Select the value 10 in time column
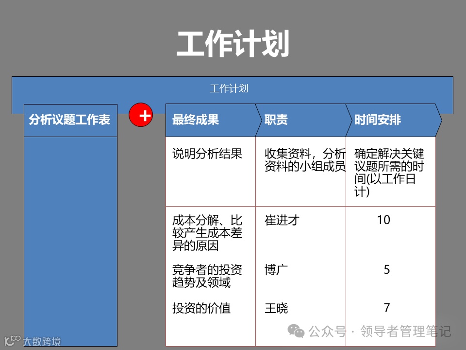Screen dimensions: 466x350 pyautogui.click(x=383, y=220)
